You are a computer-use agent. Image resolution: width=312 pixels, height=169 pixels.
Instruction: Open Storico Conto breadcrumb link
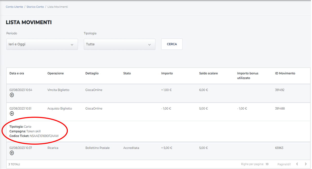pyautogui.click(x=35, y=7)
